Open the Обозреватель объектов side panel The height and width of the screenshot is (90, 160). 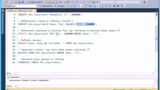[x=3, y=22]
